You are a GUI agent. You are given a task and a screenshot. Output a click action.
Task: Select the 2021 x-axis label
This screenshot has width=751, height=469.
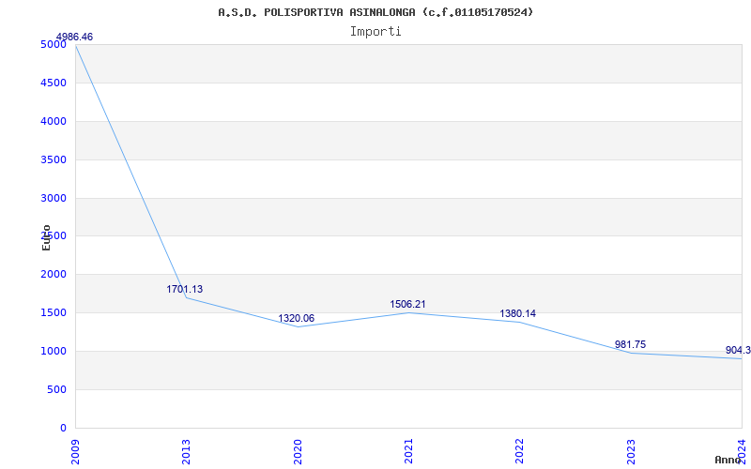click(x=408, y=450)
